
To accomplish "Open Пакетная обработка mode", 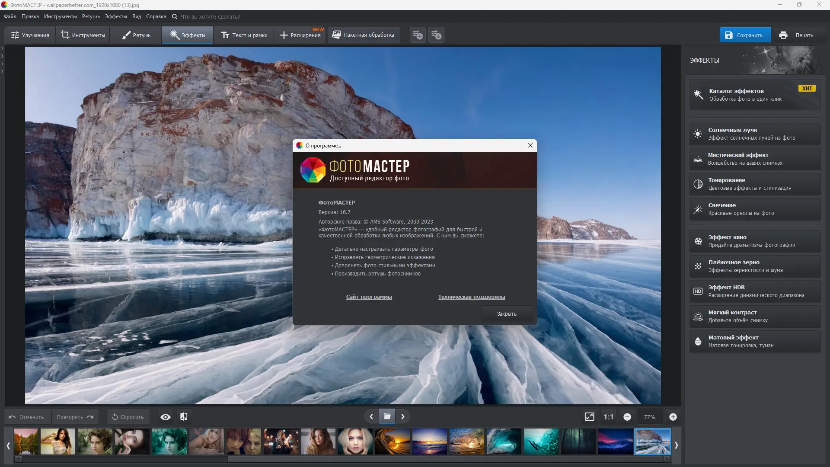I will point(364,35).
